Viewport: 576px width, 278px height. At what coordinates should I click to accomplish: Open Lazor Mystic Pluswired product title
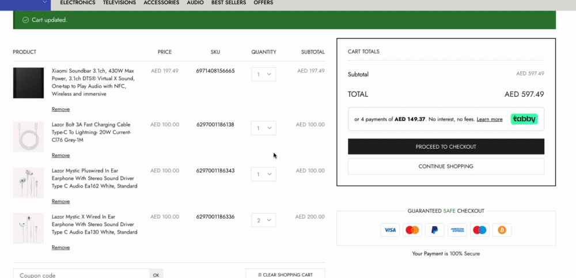(x=94, y=178)
